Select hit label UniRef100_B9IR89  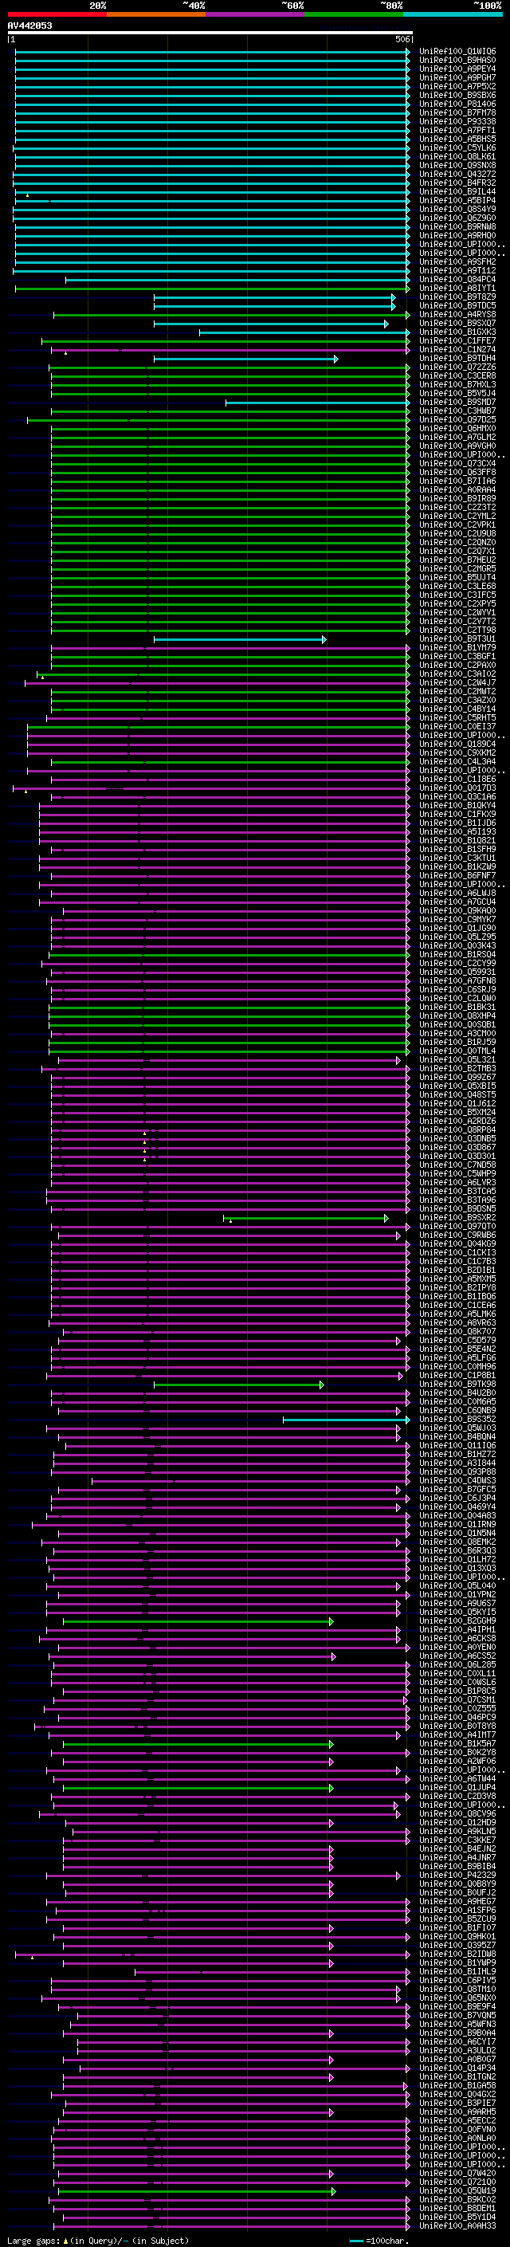(x=457, y=498)
